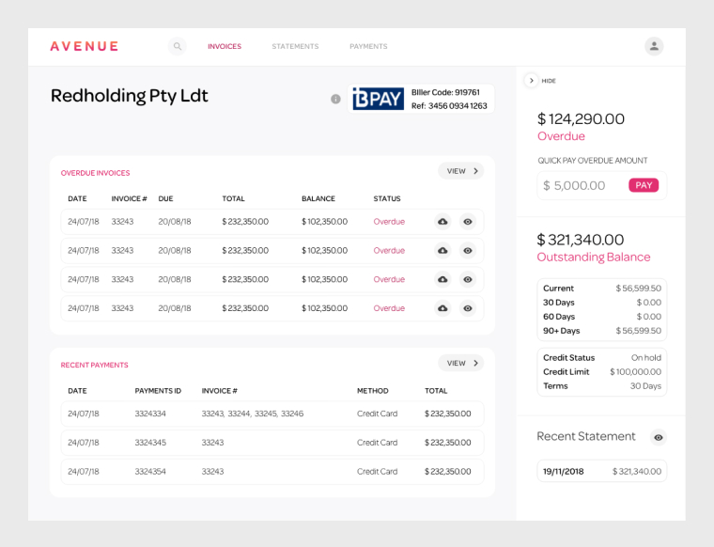This screenshot has height=547, width=714.
Task: Download the first overdue invoice
Action: [442, 222]
